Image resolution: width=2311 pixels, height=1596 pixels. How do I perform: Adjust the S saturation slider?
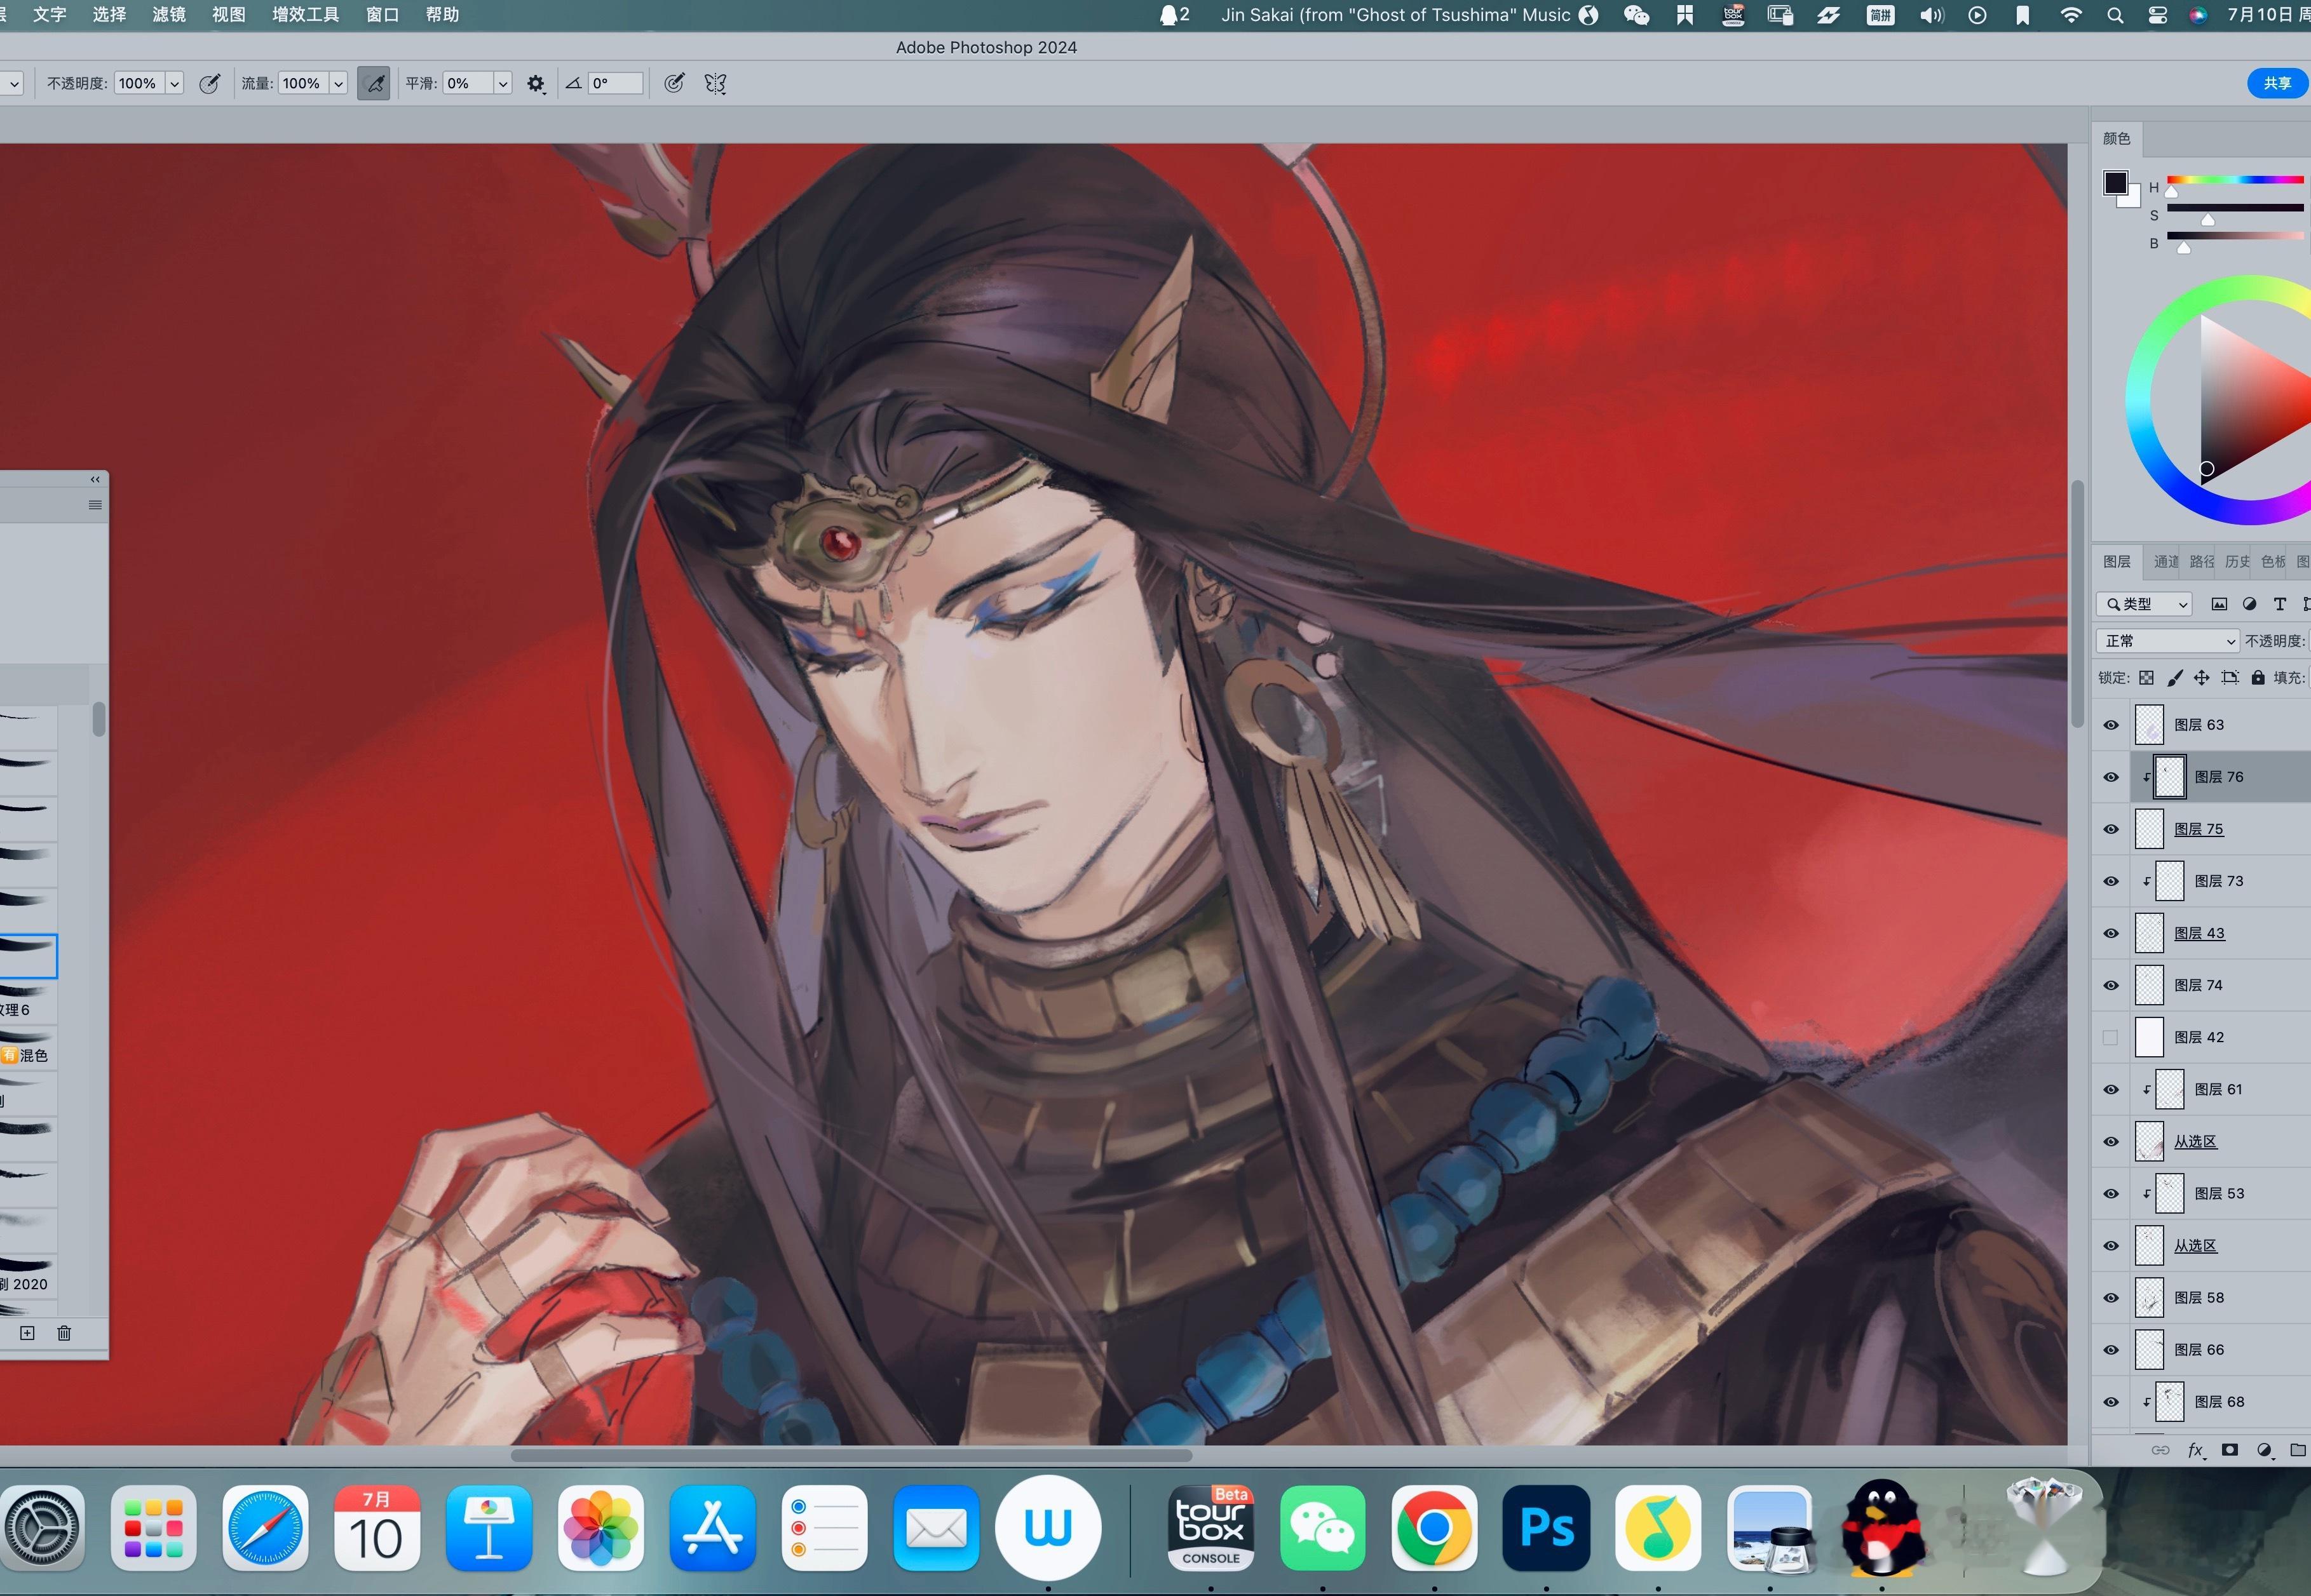click(x=2236, y=209)
